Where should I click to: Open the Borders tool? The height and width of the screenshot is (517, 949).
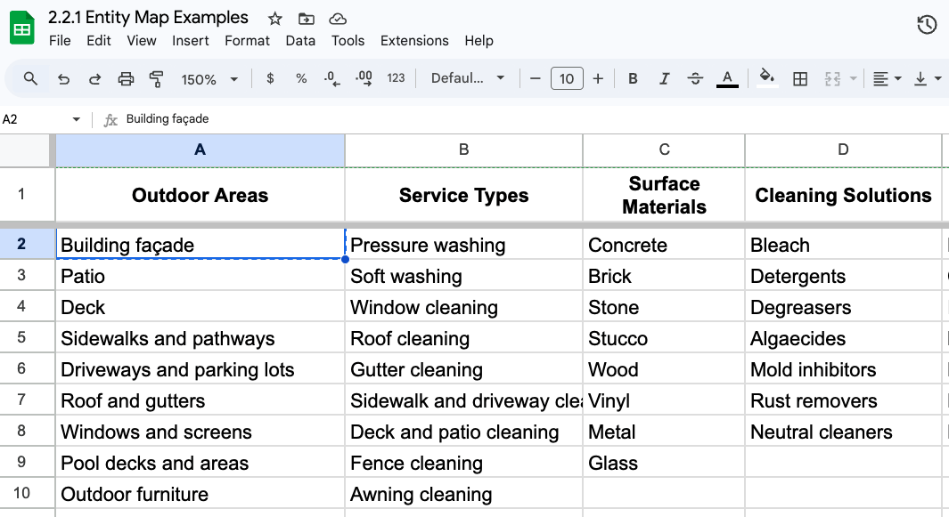tap(799, 78)
